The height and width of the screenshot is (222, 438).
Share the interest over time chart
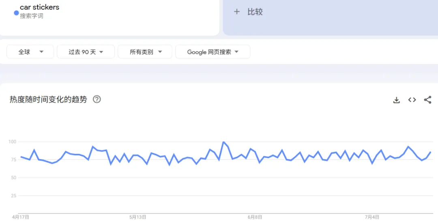click(428, 100)
